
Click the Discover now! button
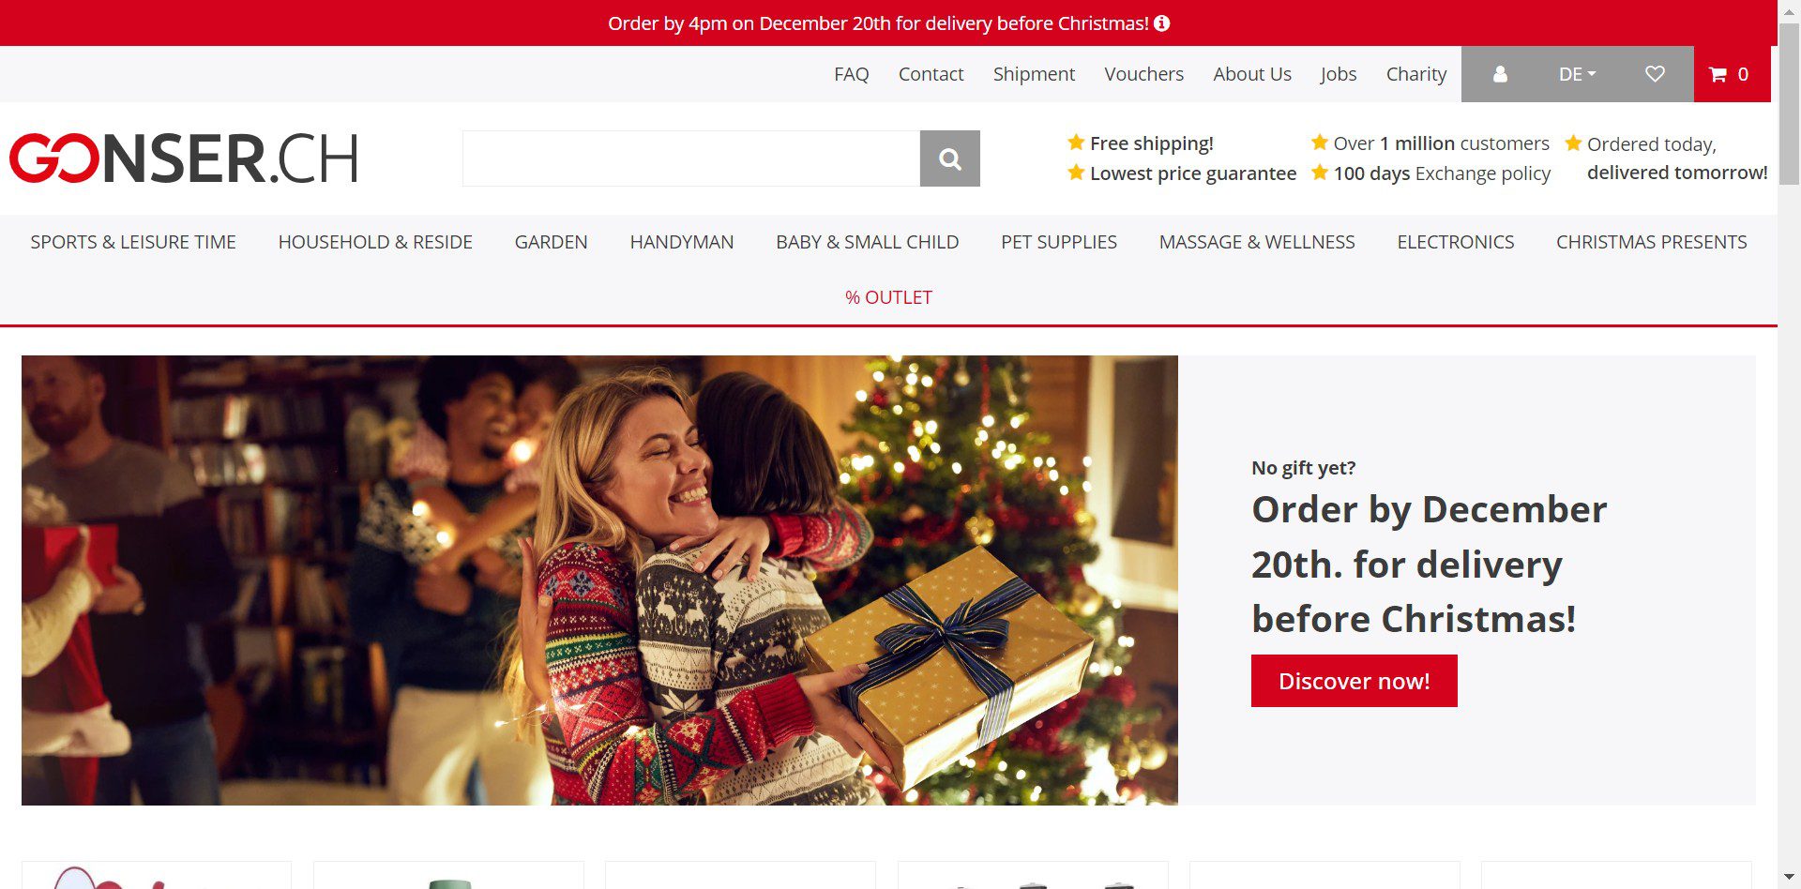coord(1354,681)
